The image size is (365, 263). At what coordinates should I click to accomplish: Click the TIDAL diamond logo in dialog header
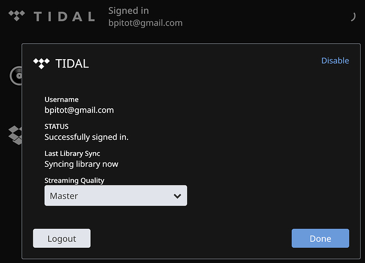(x=41, y=63)
